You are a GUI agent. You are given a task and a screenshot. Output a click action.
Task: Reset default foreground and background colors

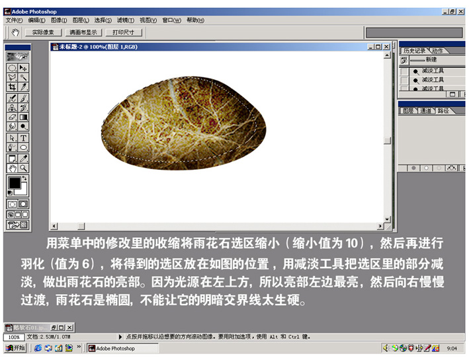10,193
